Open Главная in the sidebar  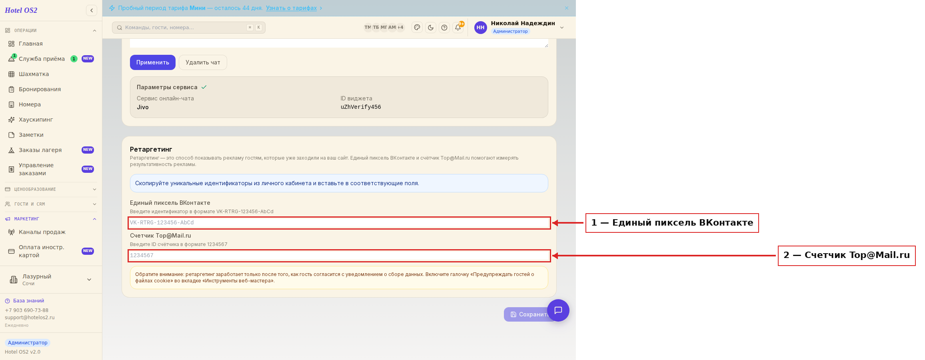click(x=51, y=44)
